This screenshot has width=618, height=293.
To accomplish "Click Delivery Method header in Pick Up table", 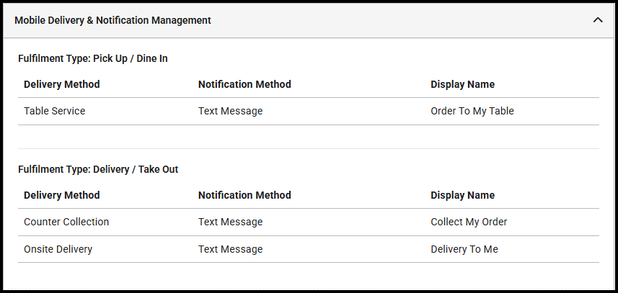I will pyautogui.click(x=62, y=84).
